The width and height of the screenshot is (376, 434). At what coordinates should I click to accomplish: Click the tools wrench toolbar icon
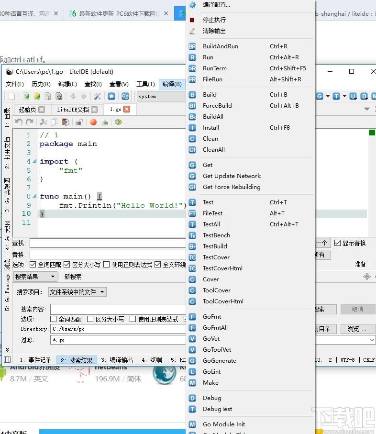click(98, 96)
